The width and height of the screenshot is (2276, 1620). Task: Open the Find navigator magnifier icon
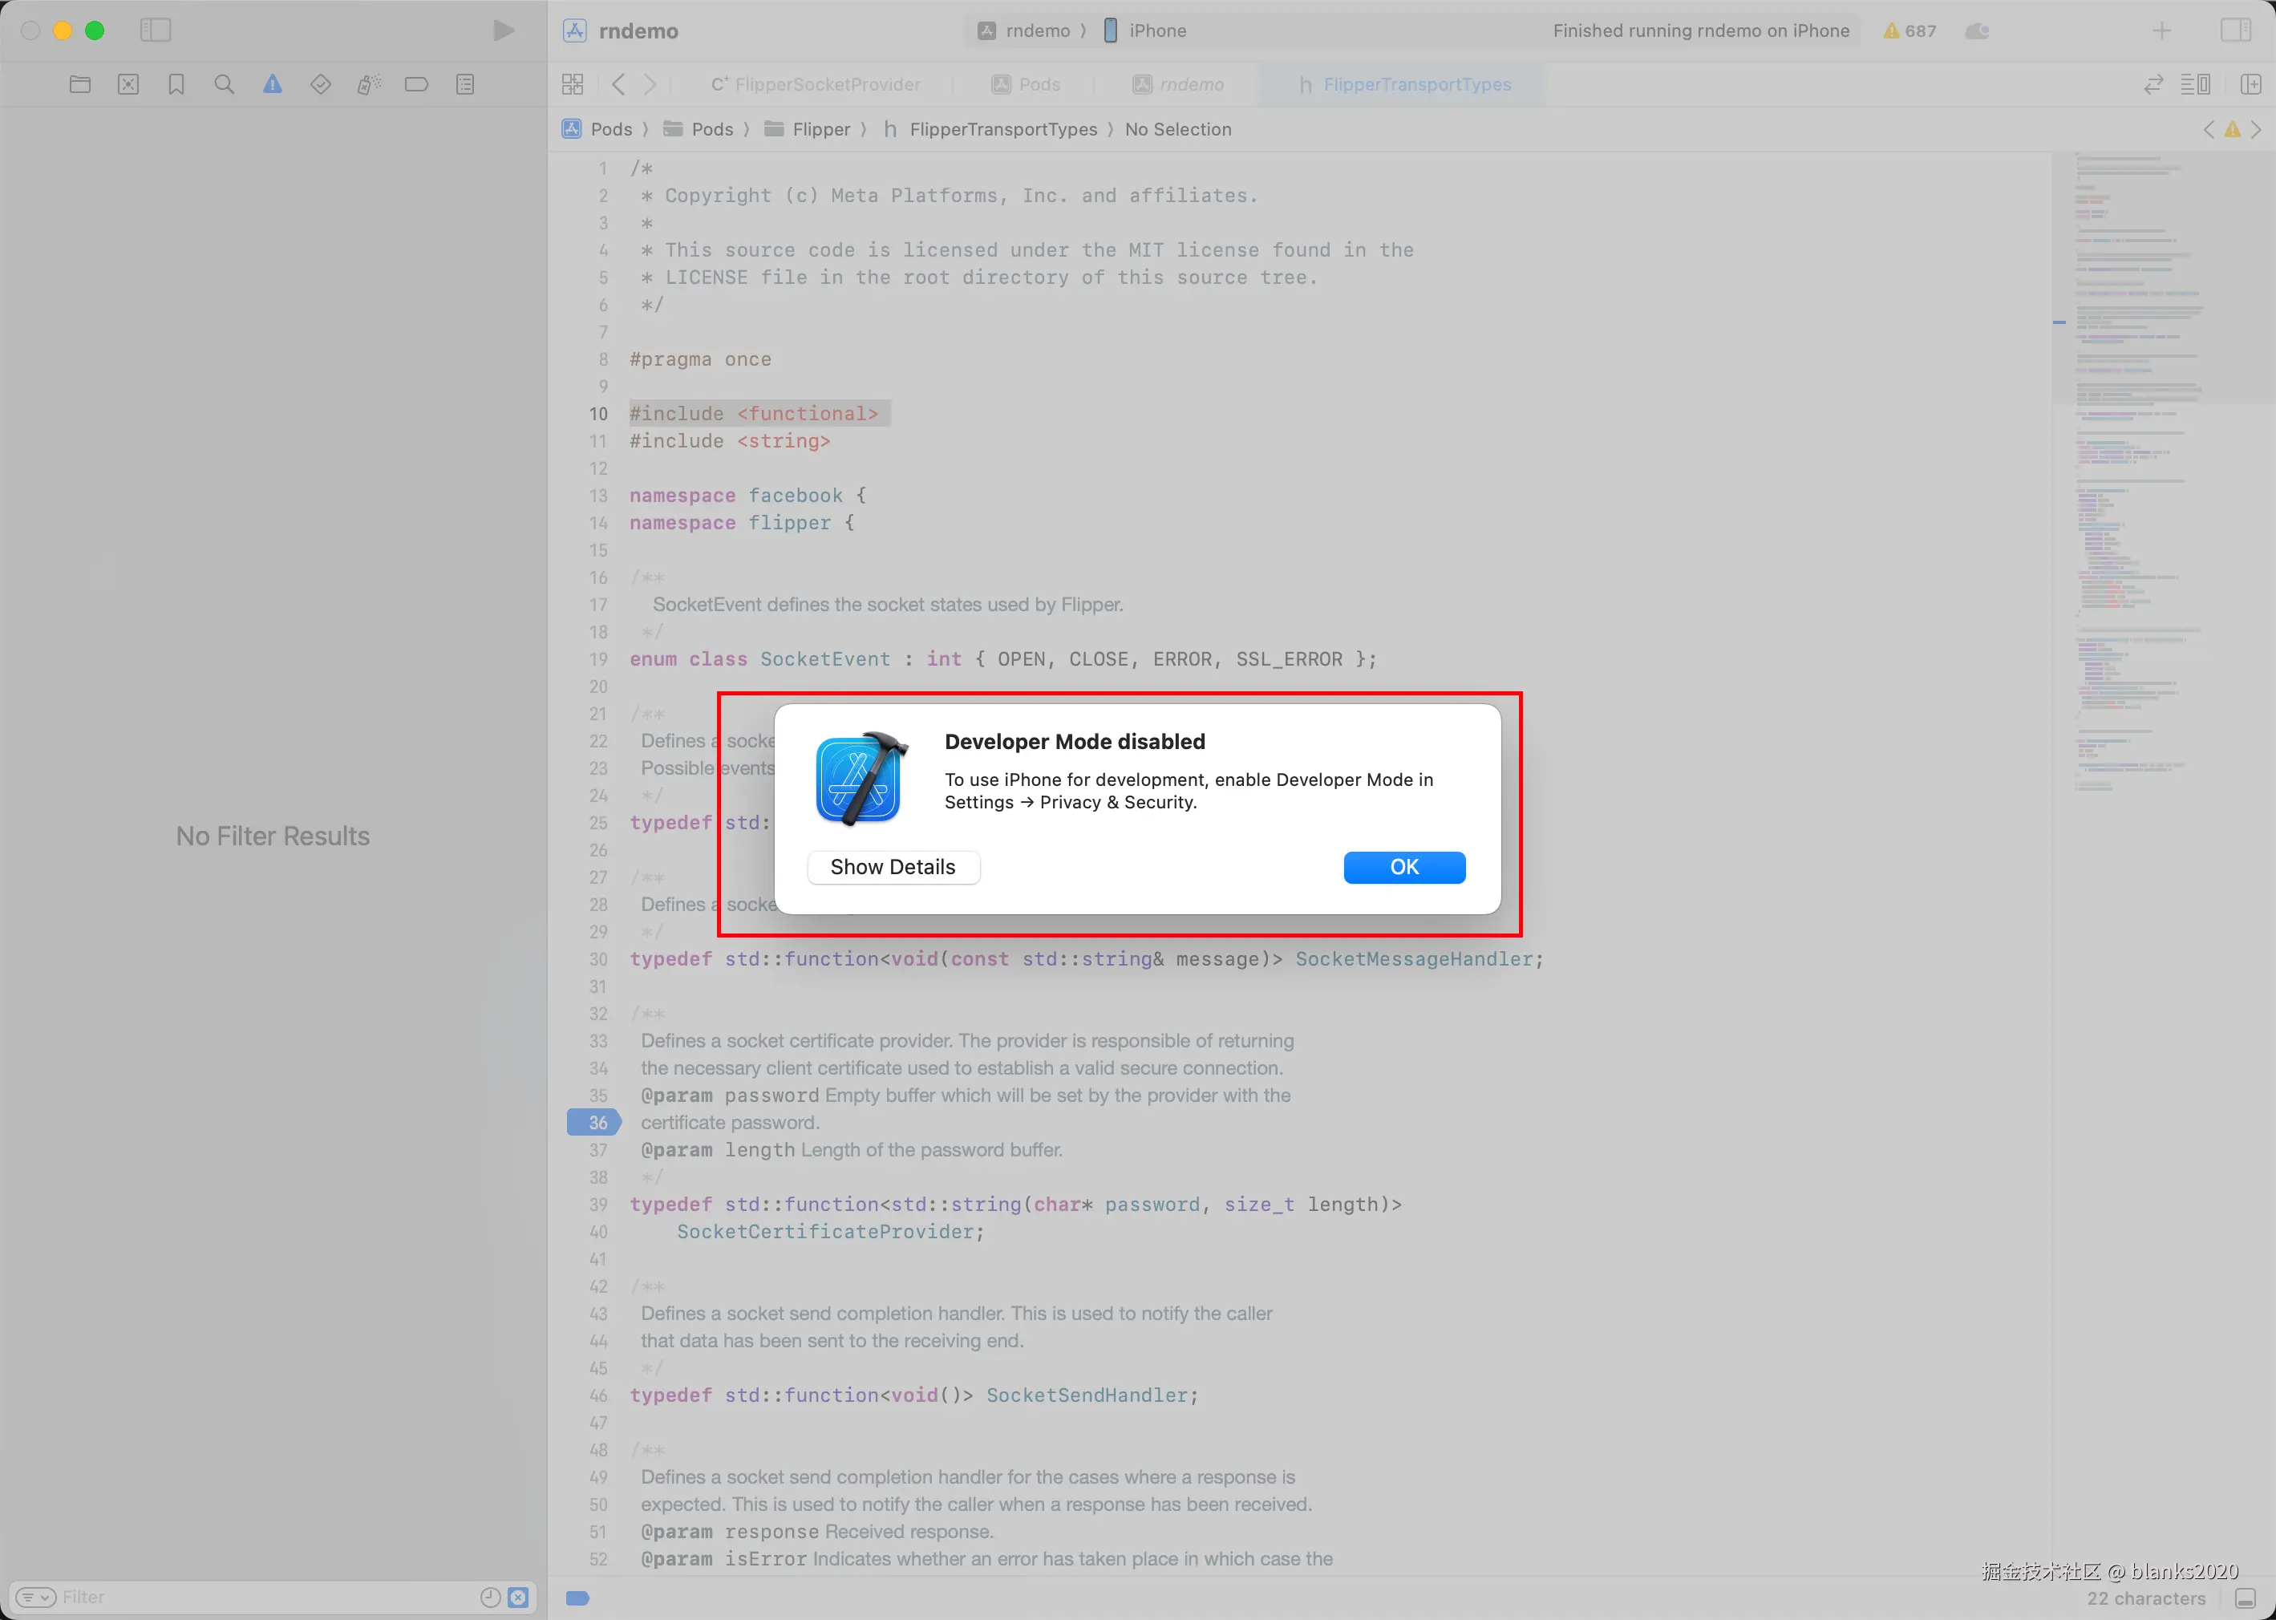225,85
